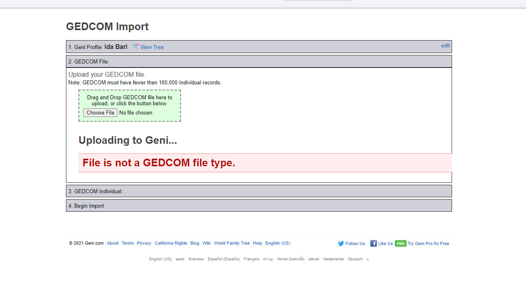
Task: Select Deutsch language option
Action: coord(355,259)
